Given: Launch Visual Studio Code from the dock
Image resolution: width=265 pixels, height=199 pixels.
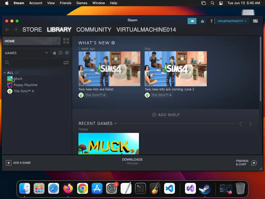Looking at the screenshot, I should click(x=170, y=188).
